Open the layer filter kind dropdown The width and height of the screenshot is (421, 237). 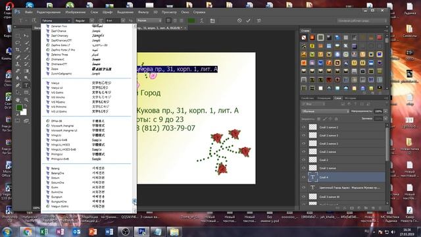point(314,104)
